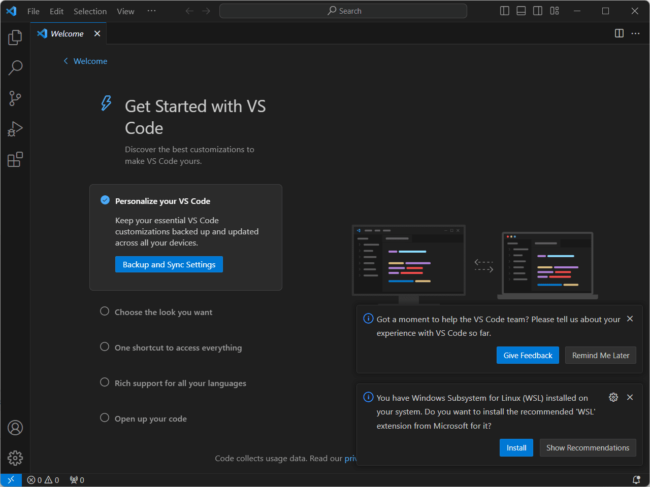Open the Search view in the sidebar
This screenshot has height=487, width=650.
(x=15, y=67)
